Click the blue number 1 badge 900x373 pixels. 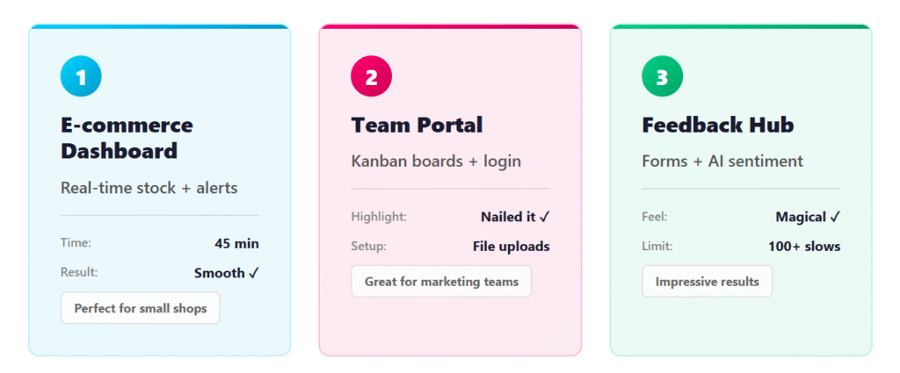tap(81, 76)
